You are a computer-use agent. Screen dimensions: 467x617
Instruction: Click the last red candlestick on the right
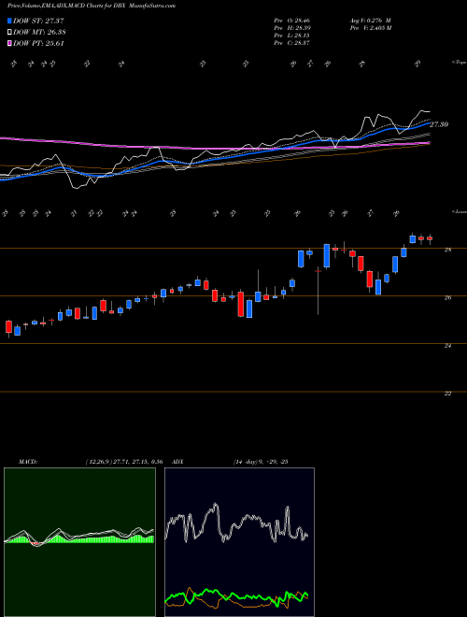[430, 238]
